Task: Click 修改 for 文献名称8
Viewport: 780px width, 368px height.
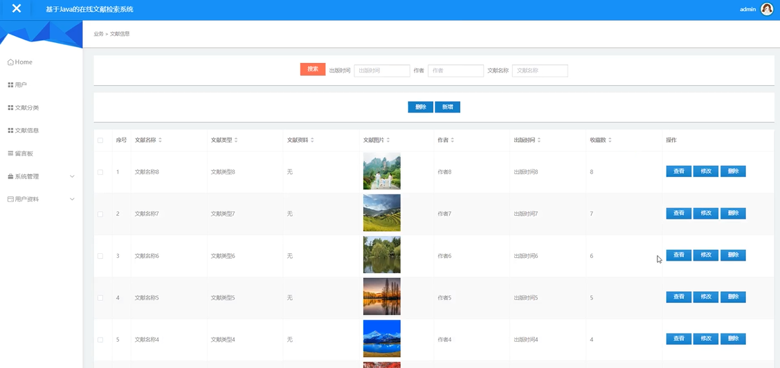Action: pos(705,172)
